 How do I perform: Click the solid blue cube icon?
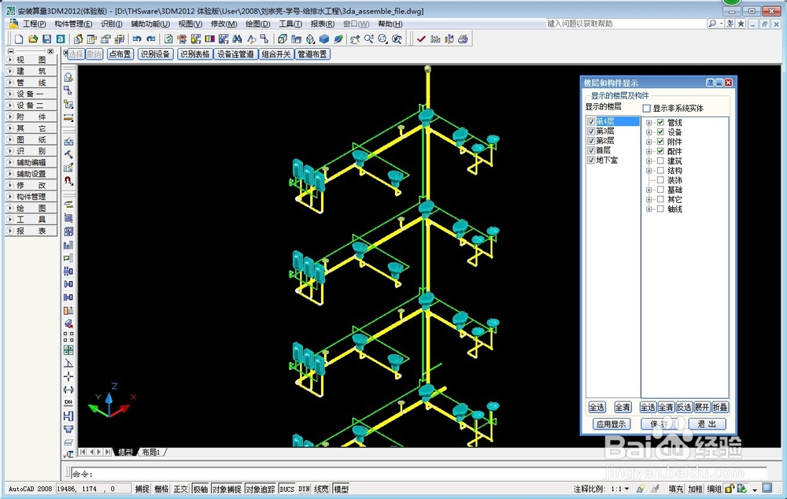pyautogui.click(x=324, y=39)
